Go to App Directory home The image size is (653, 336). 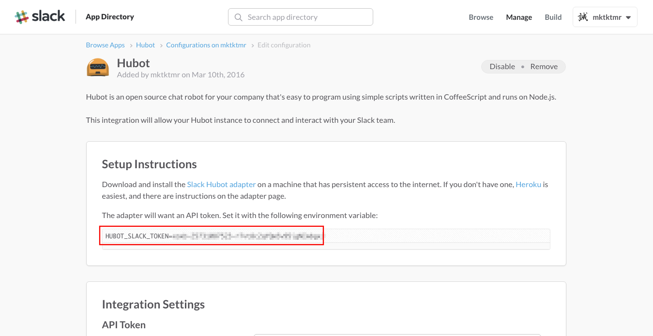tap(110, 16)
